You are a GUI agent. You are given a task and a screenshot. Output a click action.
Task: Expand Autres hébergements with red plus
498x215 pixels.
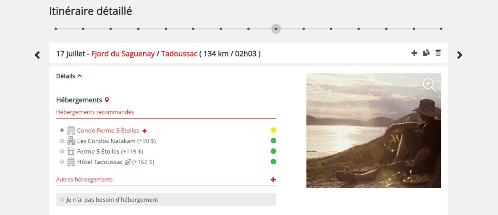pos(273,179)
